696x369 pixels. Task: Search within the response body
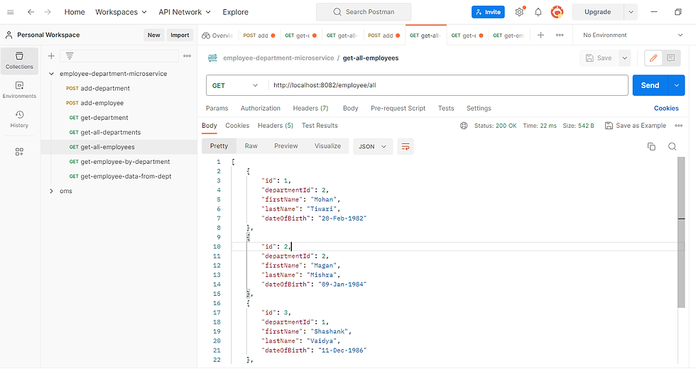[672, 146]
